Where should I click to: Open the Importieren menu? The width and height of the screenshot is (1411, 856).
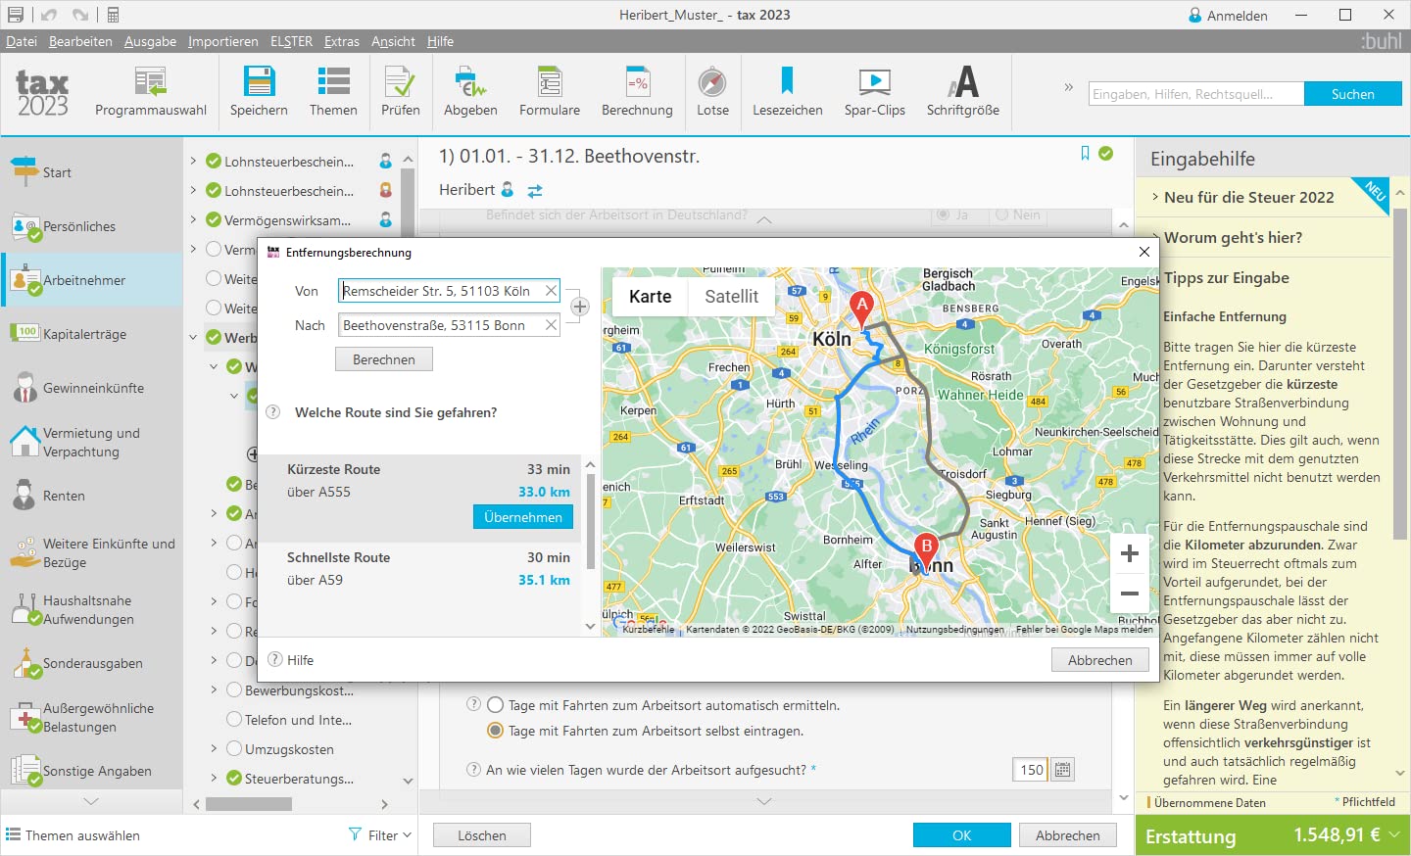[223, 41]
